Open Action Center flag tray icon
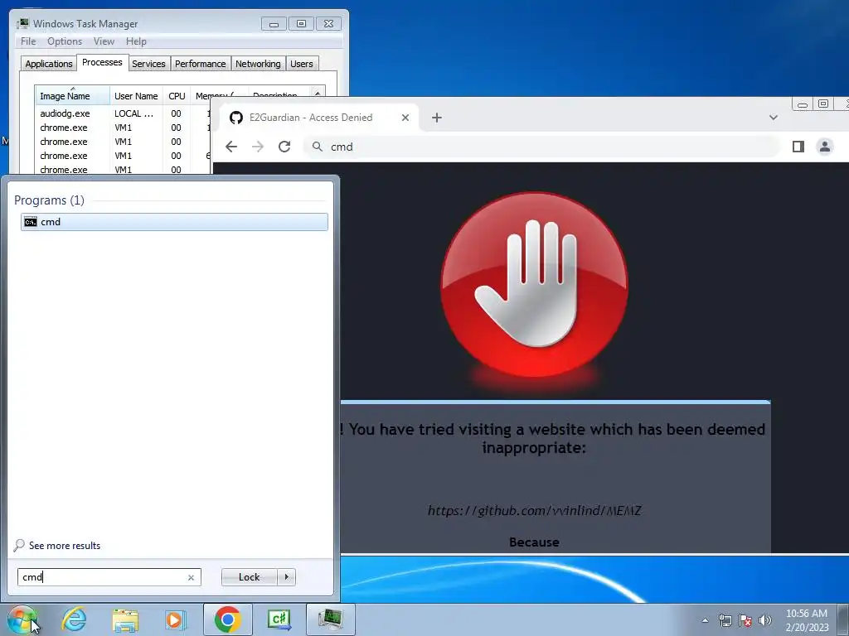Screen dimensions: 849x636 click(x=745, y=620)
